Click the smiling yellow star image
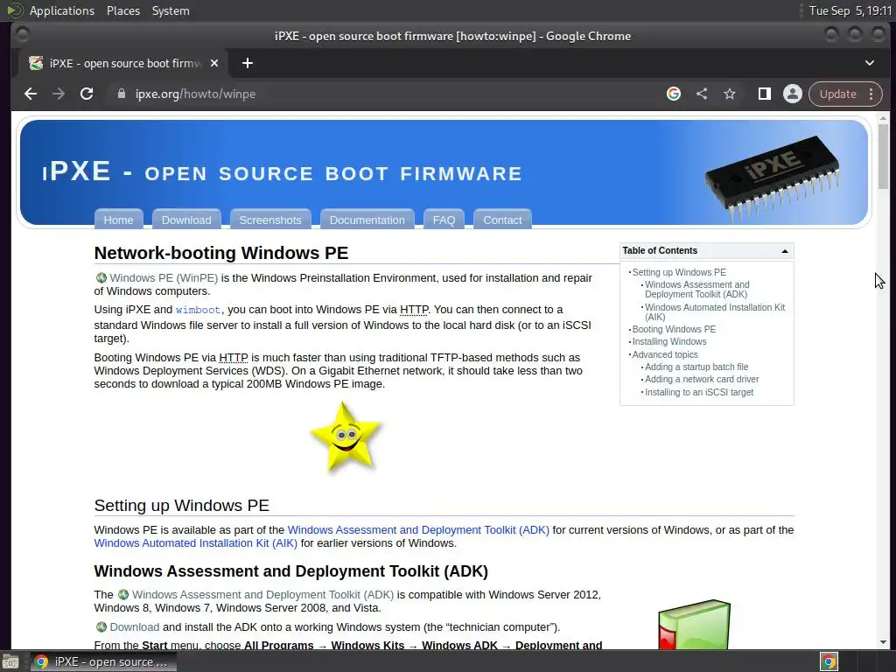Viewport: 896px width, 672px height. tap(346, 437)
